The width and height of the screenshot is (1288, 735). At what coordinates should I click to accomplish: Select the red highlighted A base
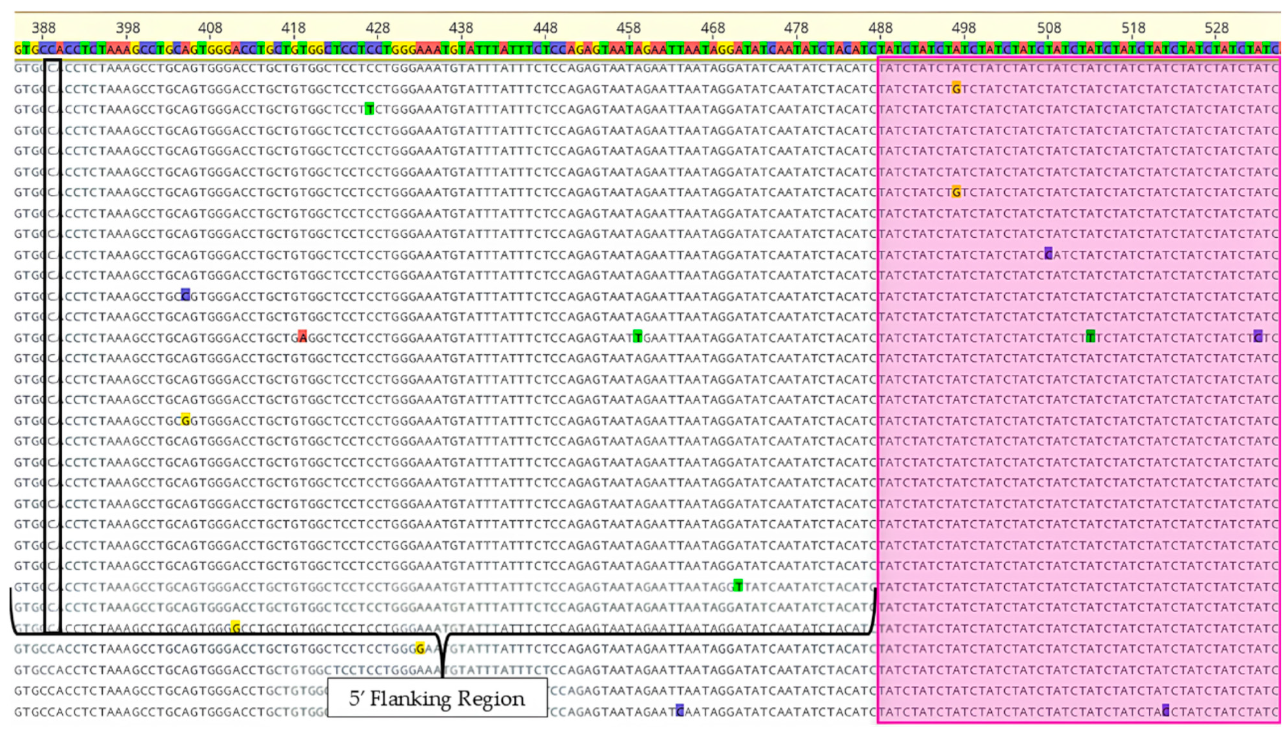(302, 337)
